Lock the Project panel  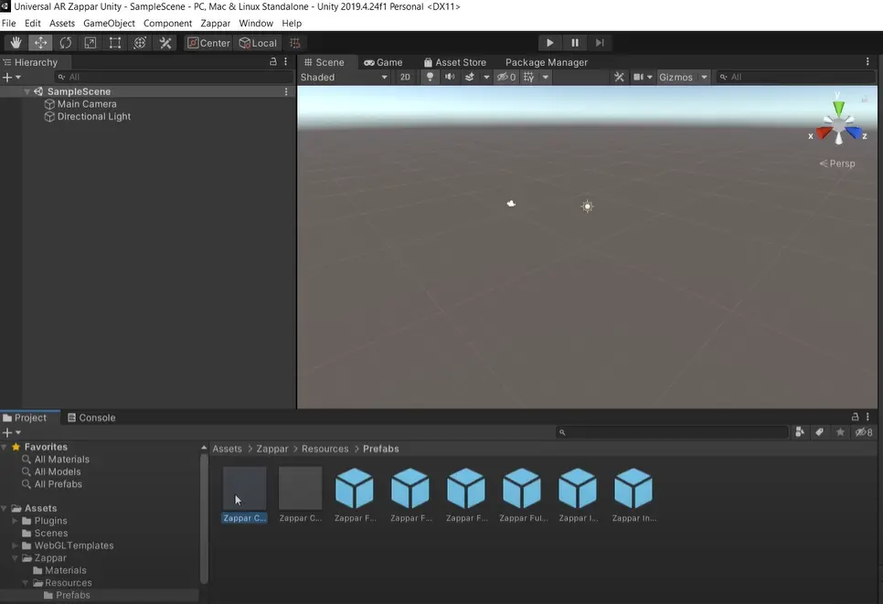pos(855,417)
